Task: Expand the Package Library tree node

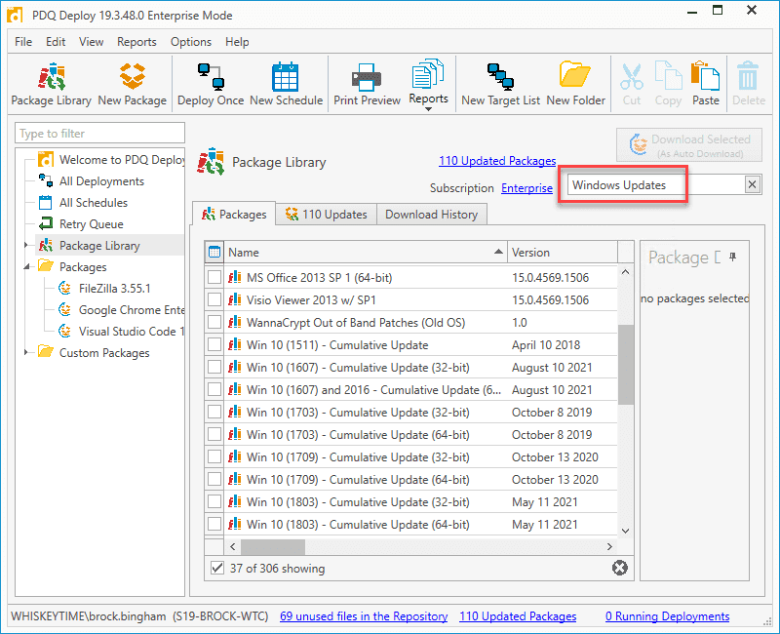Action: pyautogui.click(x=26, y=245)
